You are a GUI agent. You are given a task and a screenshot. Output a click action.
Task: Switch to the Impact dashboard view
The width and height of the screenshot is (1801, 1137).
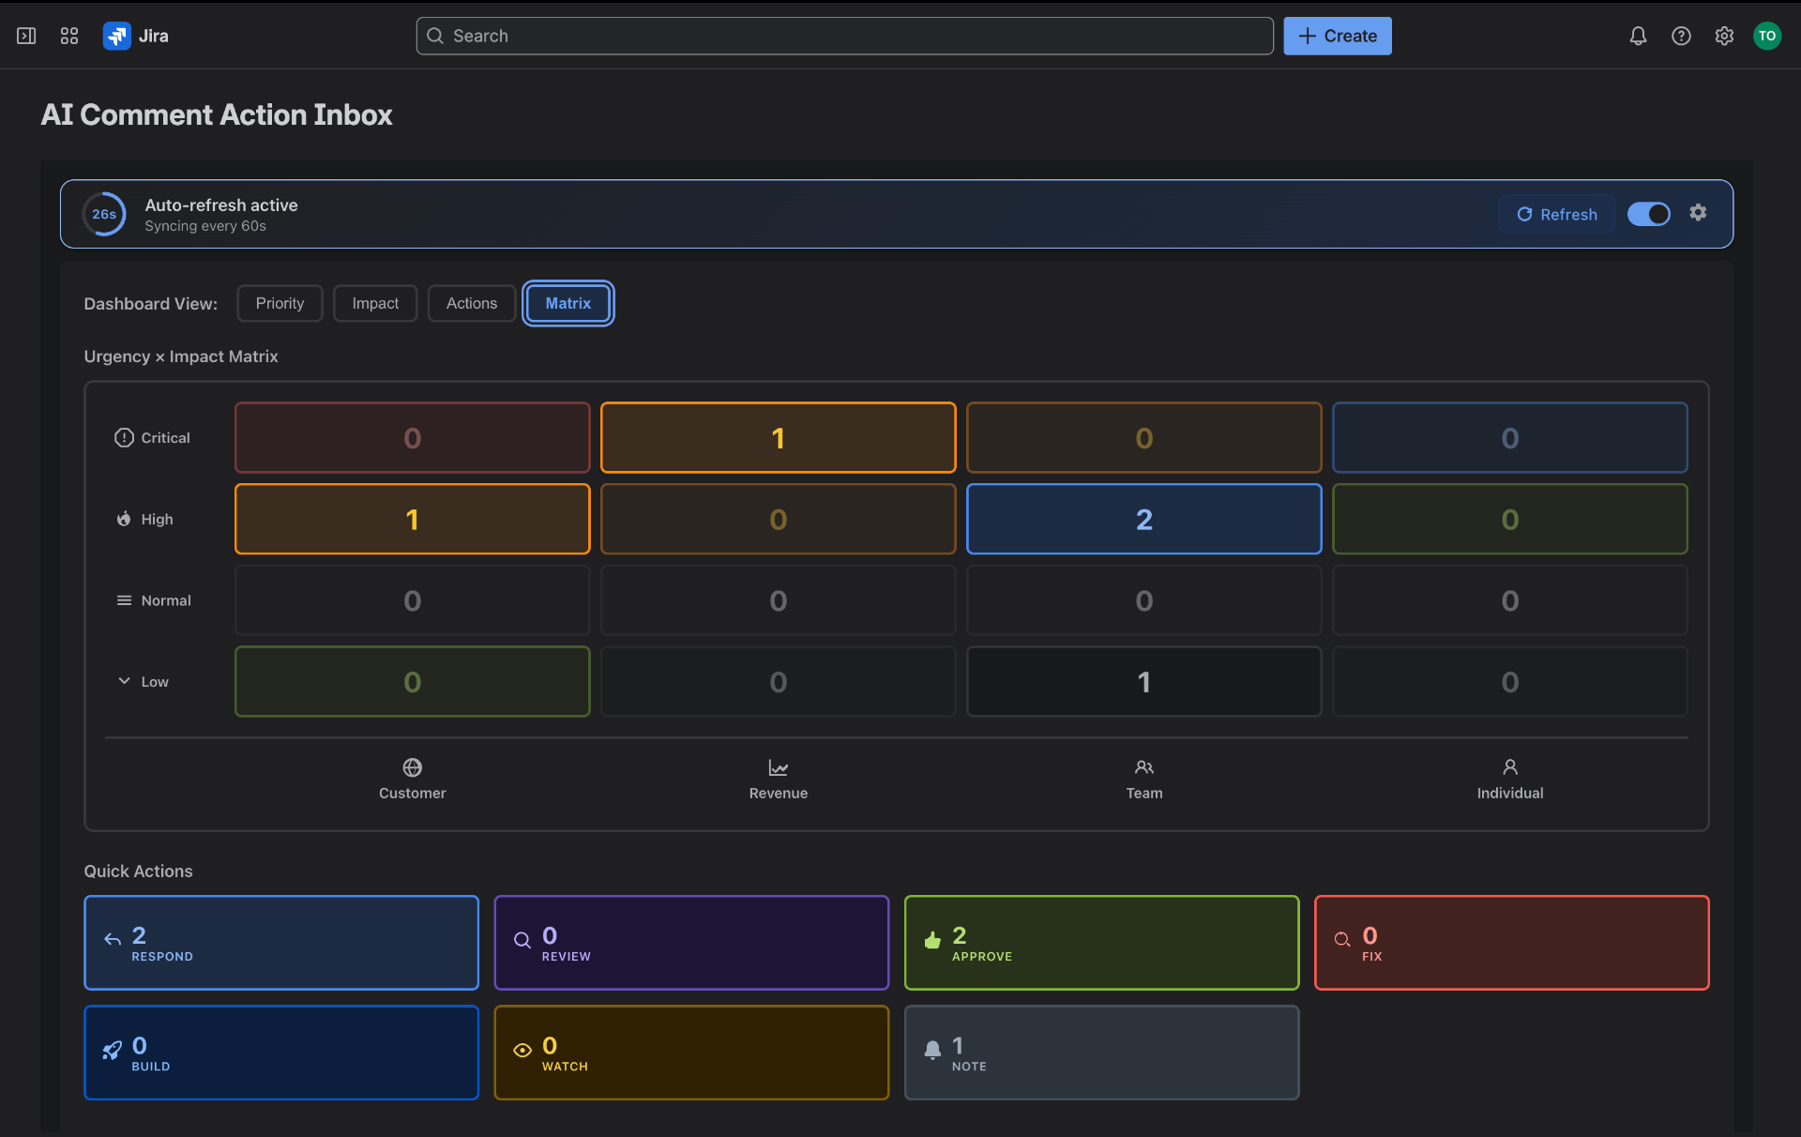(x=374, y=303)
